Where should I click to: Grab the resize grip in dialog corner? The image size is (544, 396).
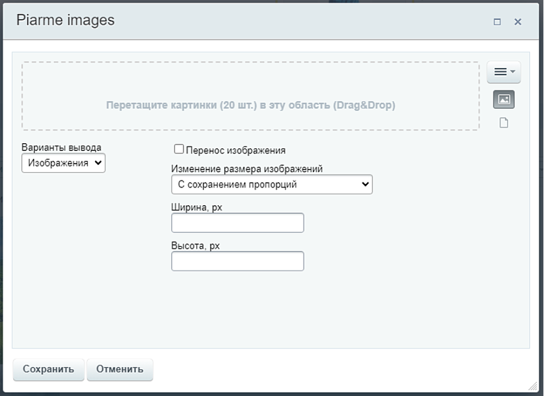(532, 385)
